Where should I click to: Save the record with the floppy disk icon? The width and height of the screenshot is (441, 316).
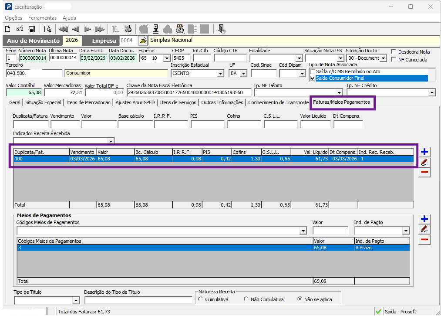click(32, 29)
